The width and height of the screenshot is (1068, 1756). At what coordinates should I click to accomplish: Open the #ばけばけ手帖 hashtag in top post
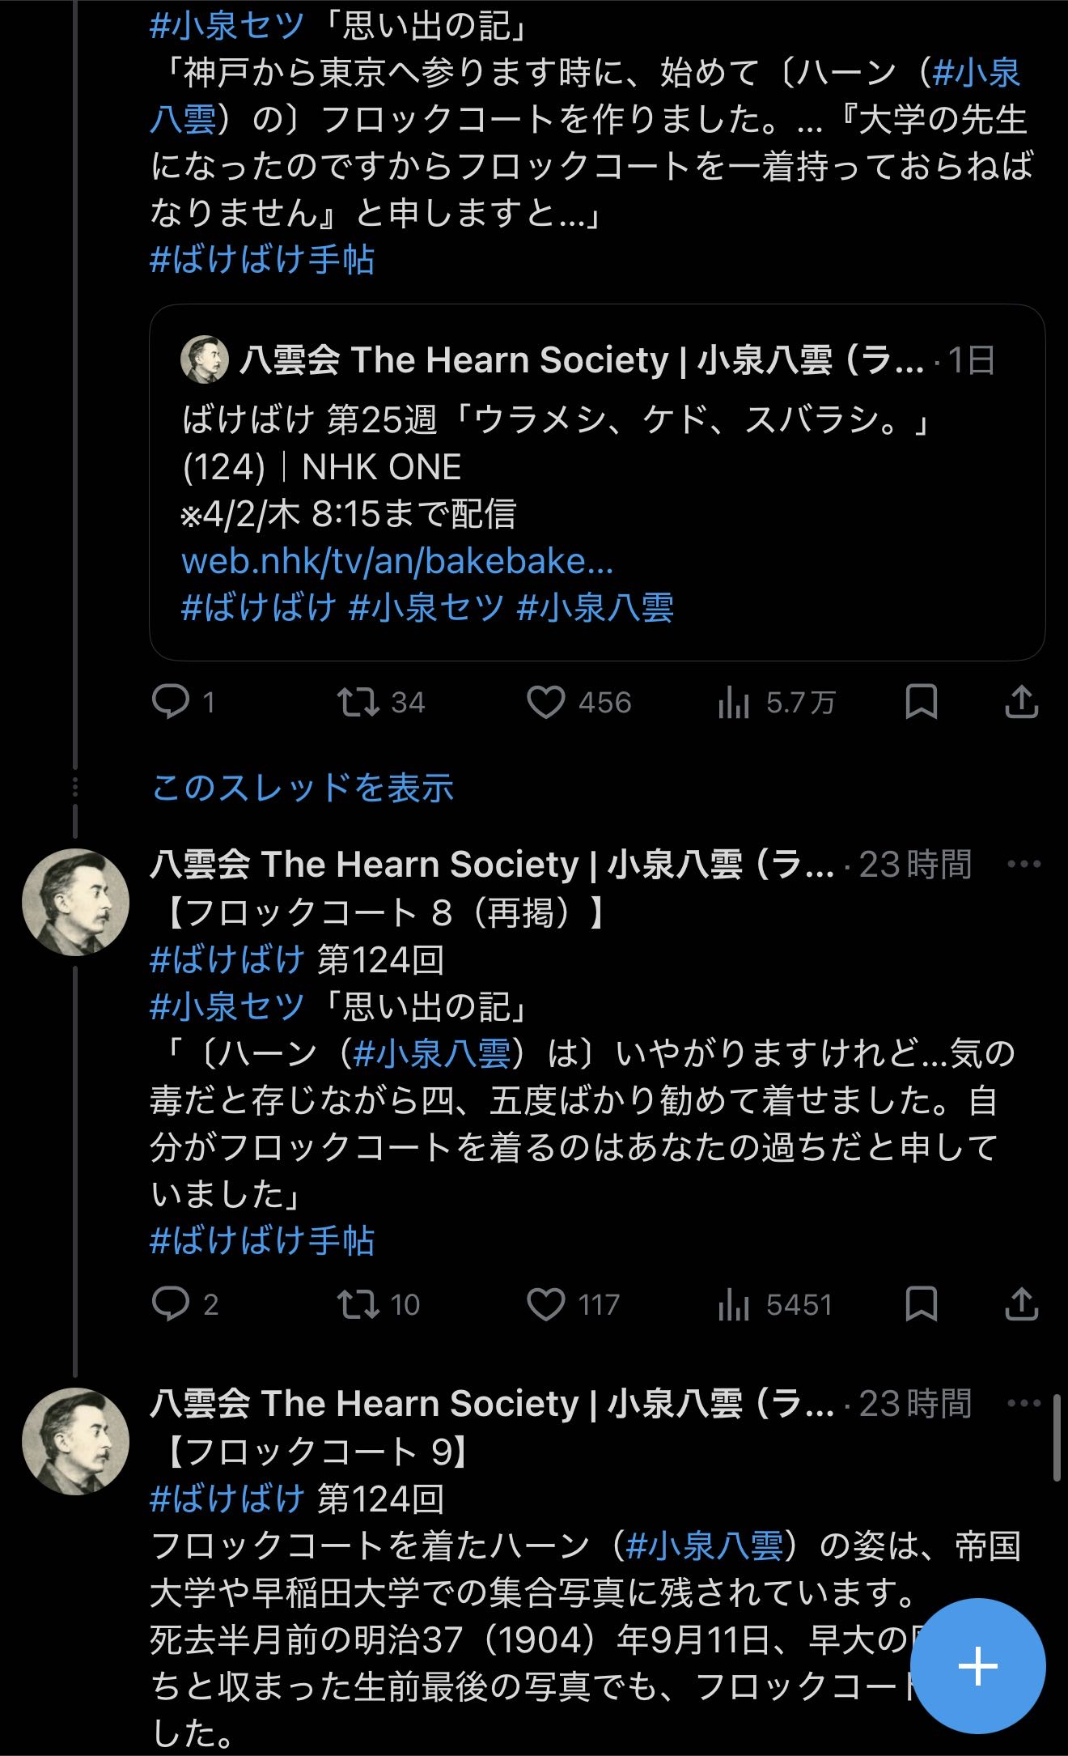262,261
